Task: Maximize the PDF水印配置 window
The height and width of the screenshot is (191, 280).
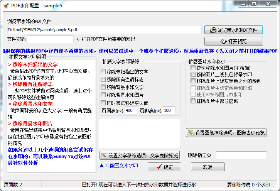Action: pos(254,4)
